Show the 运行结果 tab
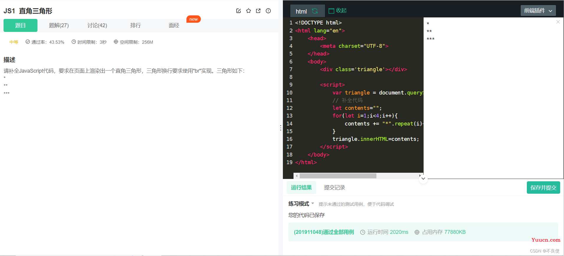This screenshot has height=256, width=564. [x=301, y=187]
